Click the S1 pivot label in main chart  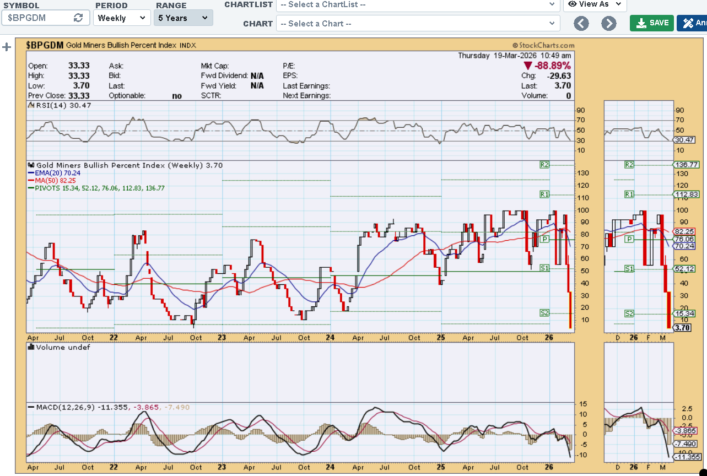coord(544,268)
